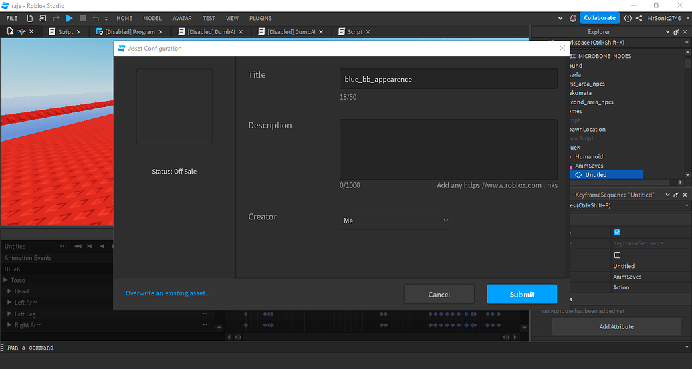Open the PLUGINS ribbon tab
692x369 pixels.
pos(260,18)
